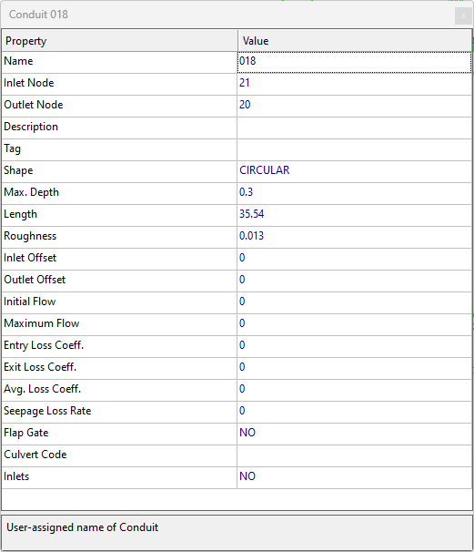Select the Entry Loss Coeff. value
Viewport: 474px width, 552px height.
tap(355, 346)
